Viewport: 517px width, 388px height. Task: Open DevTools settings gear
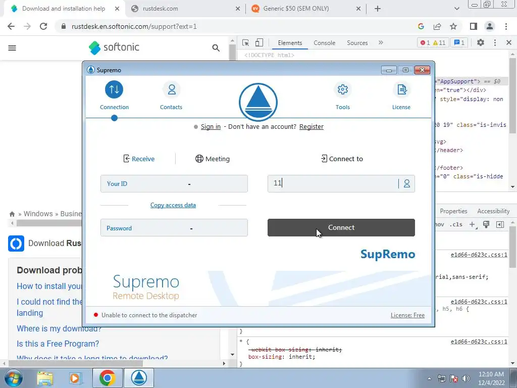pyautogui.click(x=481, y=42)
